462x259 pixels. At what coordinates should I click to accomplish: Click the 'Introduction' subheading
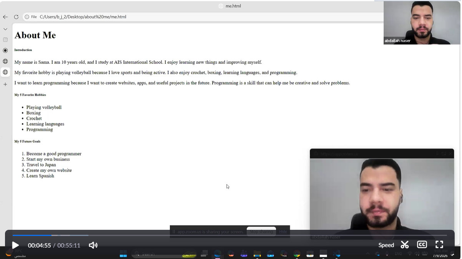[23, 50]
